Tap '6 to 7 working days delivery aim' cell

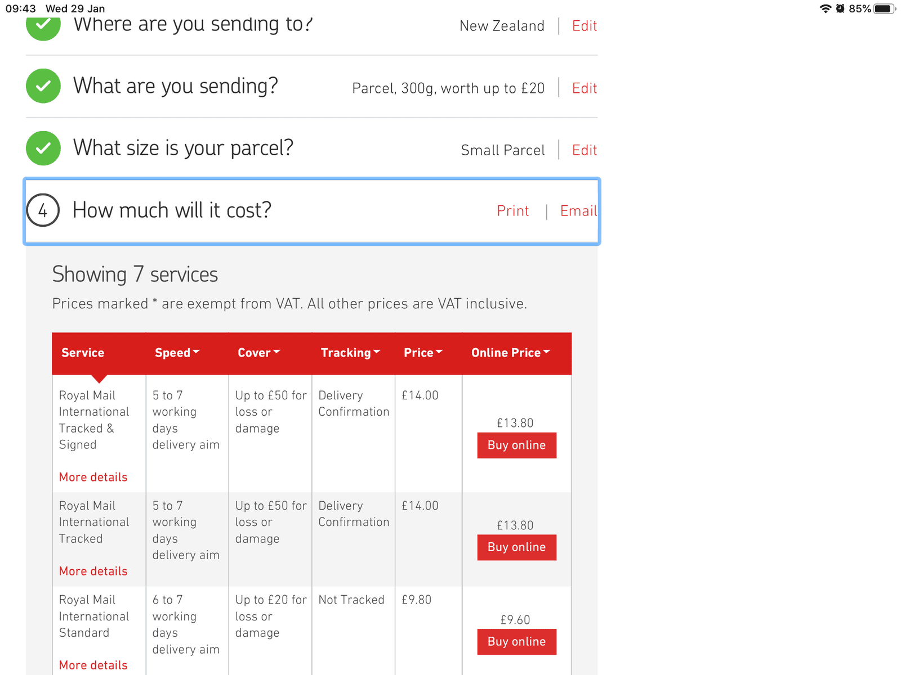pos(186,624)
